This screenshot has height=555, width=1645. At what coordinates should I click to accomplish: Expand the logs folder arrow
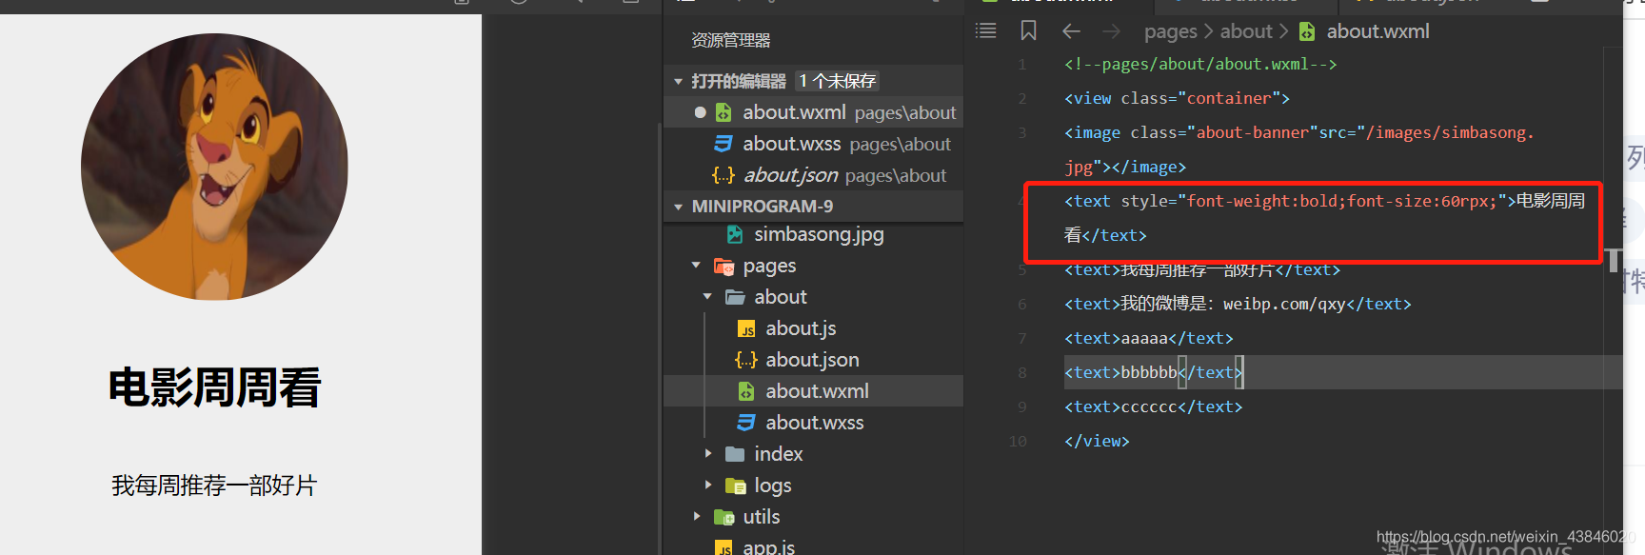click(707, 486)
